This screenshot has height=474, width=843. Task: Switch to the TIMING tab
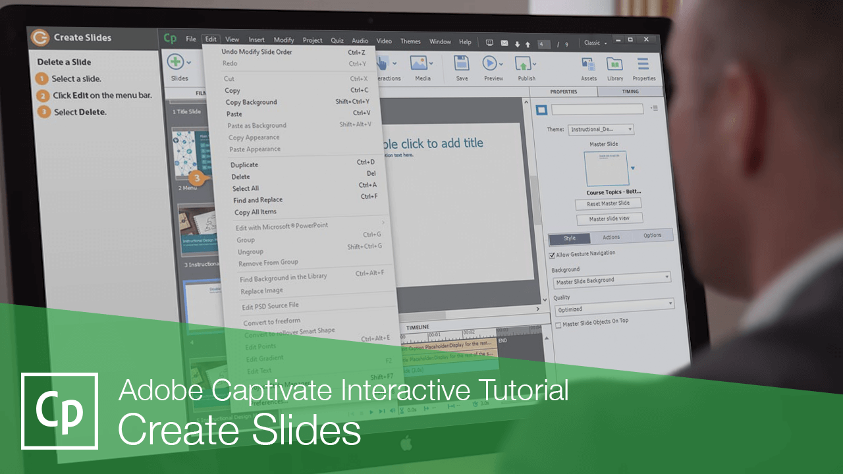(x=630, y=92)
